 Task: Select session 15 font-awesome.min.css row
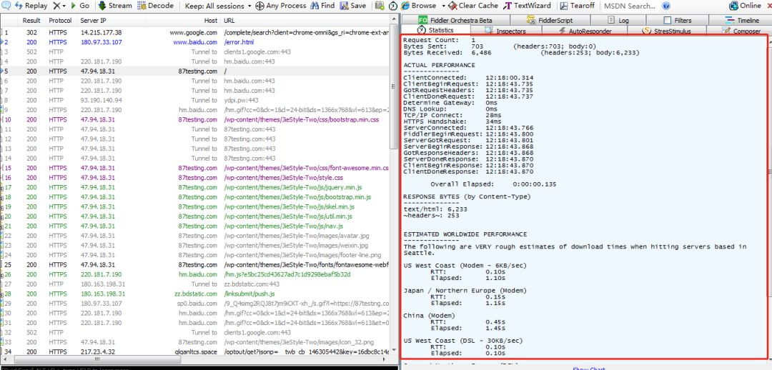pos(195,168)
